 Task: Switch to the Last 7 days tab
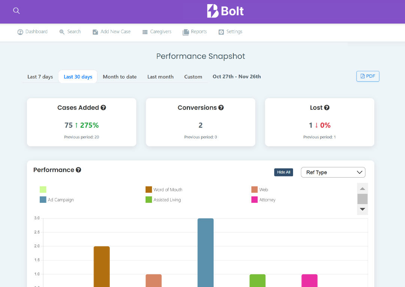coord(40,77)
